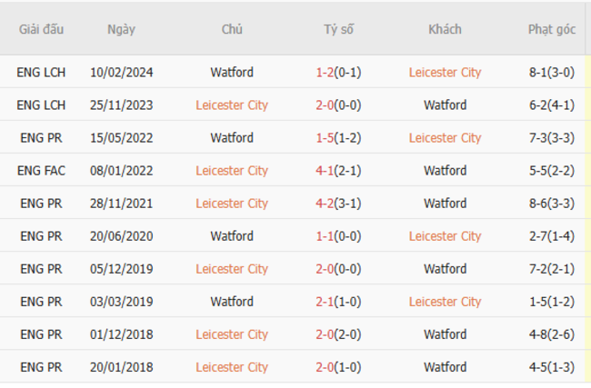
Task: Click the "Tỷ số" column header
Action: coord(338,29)
